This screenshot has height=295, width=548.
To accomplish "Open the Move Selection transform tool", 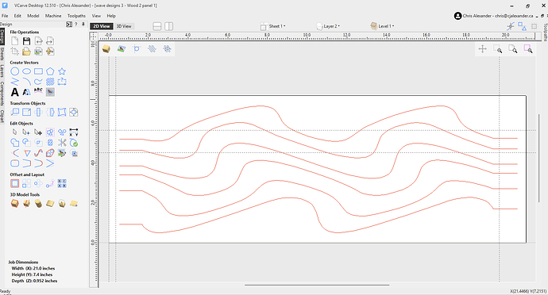I will pyautogui.click(x=14, y=113).
